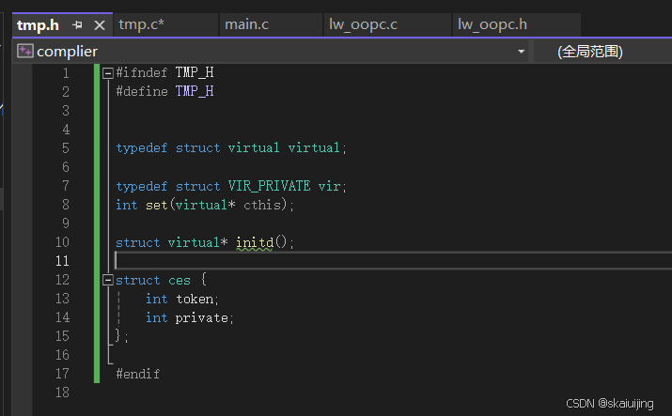Open the complier project dropdown arrow
This screenshot has height=416, width=672.
[x=521, y=52]
